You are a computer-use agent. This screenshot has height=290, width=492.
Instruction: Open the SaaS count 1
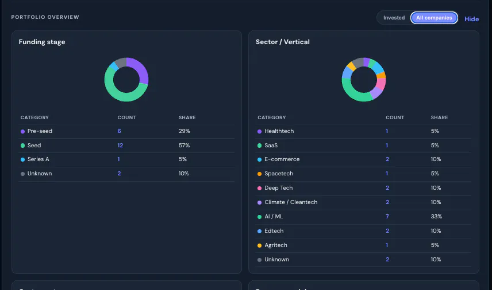(387, 146)
